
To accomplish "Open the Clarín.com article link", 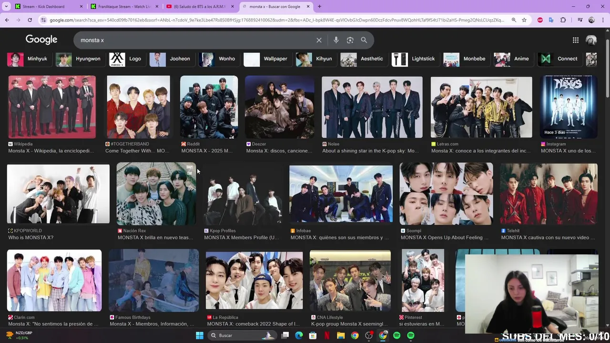I will 53,324.
